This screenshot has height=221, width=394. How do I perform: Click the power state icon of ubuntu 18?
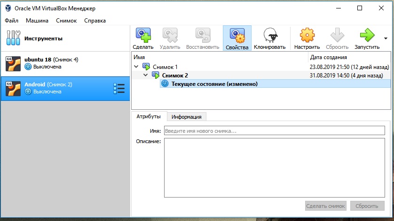coord(28,67)
